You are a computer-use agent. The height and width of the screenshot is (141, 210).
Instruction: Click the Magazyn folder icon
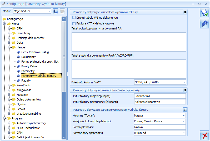[x=14, y=95]
